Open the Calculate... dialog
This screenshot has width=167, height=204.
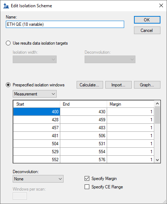point(90,85)
